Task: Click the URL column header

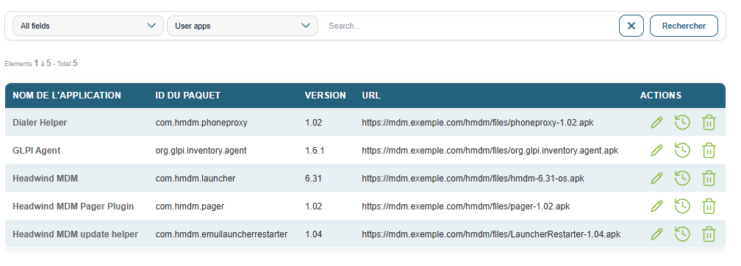Action: click(371, 96)
